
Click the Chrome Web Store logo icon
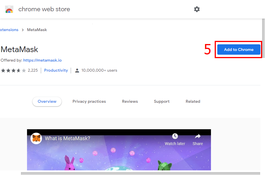point(9,9)
